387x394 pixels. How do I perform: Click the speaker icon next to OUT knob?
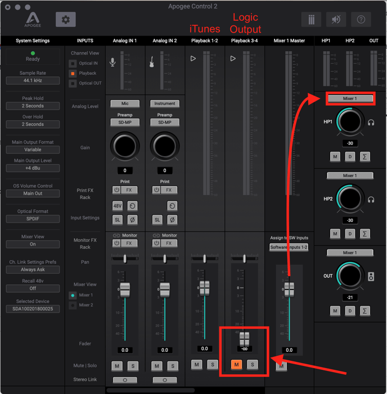[x=371, y=277]
